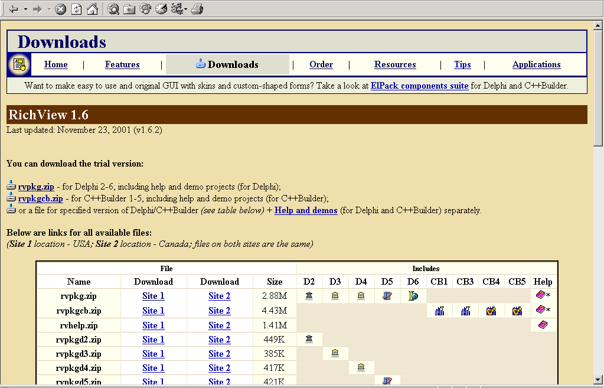Image resolution: width=604 pixels, height=388 pixels.
Task: Click the vertical scrollbar down arrow
Action: (598, 380)
